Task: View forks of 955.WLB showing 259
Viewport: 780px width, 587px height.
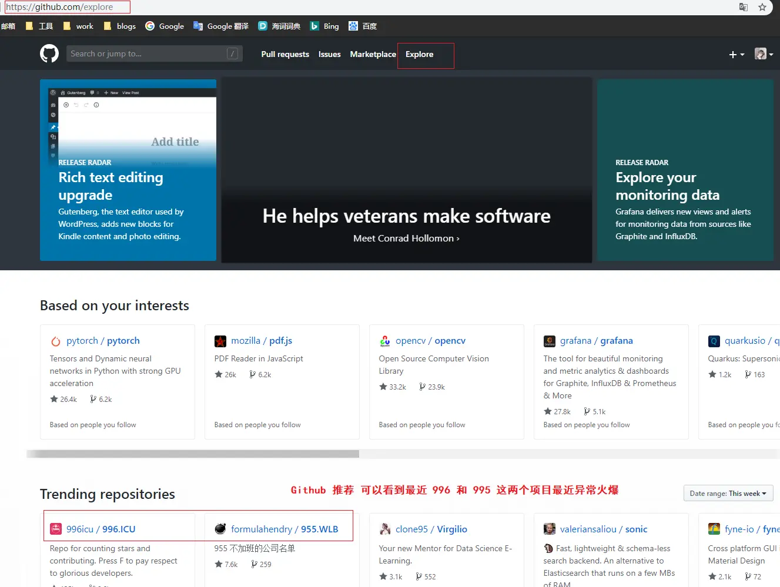Action: [261, 564]
